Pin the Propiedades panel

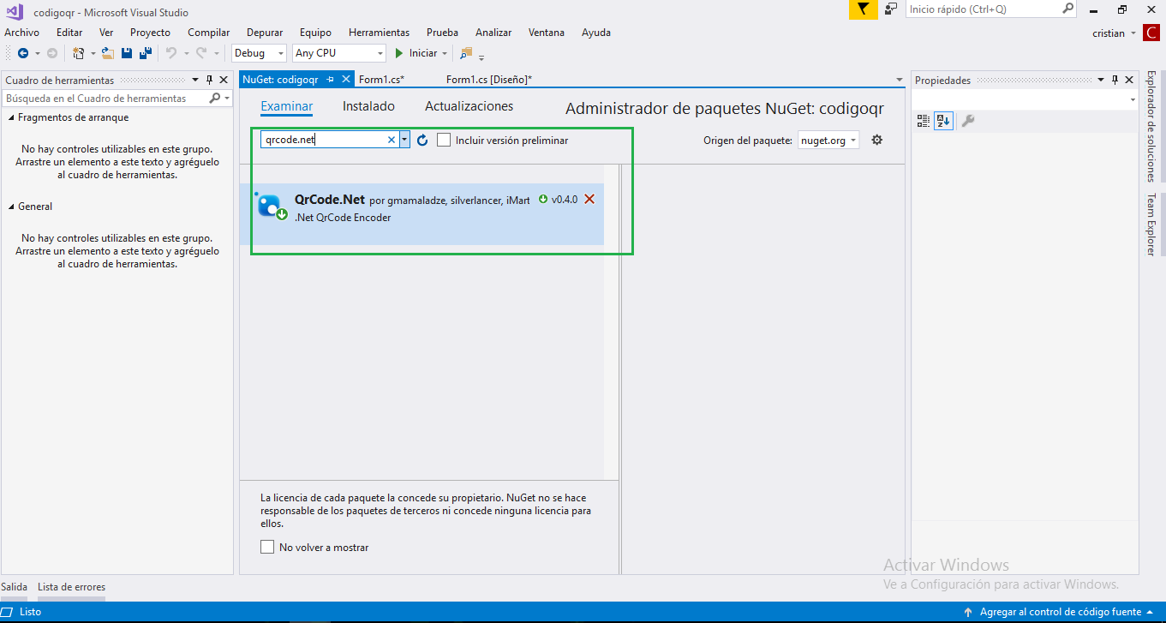click(x=1115, y=80)
